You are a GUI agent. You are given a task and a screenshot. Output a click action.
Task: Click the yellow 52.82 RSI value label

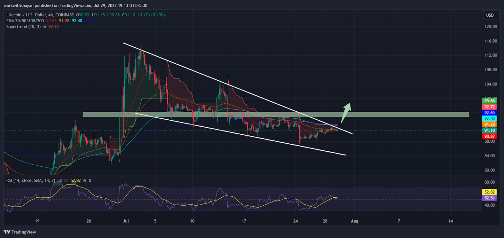(488, 192)
